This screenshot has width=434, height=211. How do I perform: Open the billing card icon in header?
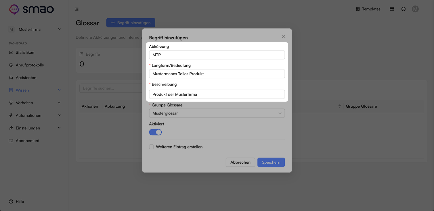click(x=392, y=9)
